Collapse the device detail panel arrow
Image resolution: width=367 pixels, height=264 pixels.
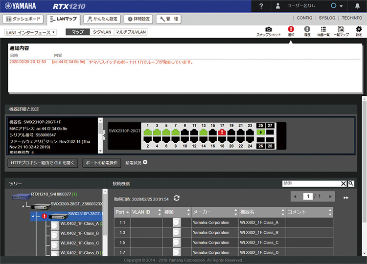tap(104, 135)
